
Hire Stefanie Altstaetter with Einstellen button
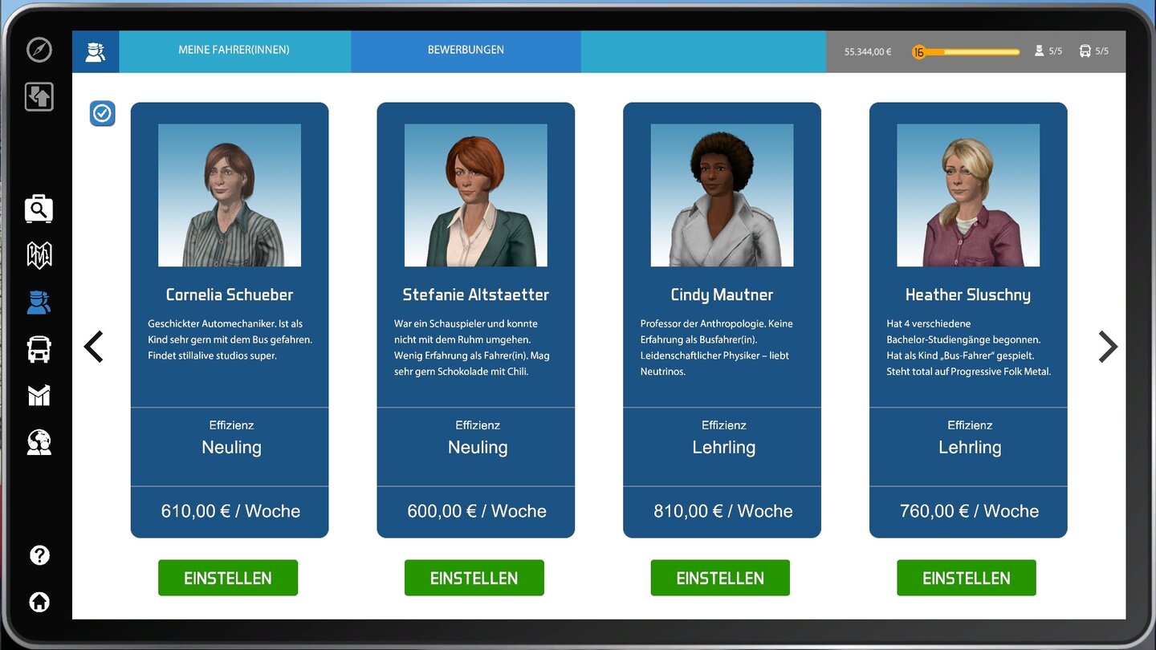click(x=474, y=578)
